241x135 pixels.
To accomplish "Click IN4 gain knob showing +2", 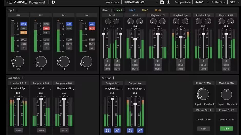I will [86, 62].
